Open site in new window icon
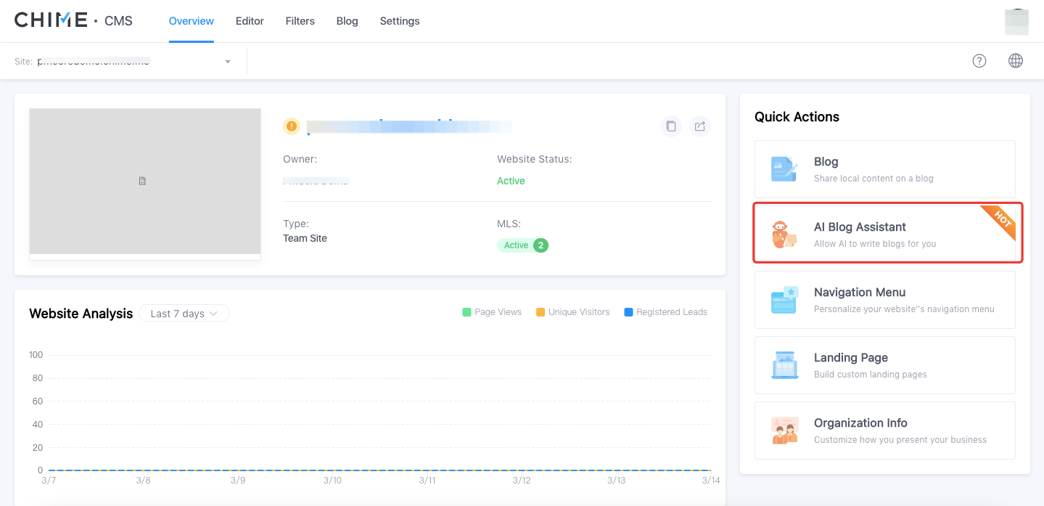This screenshot has width=1044, height=506. pyautogui.click(x=699, y=126)
